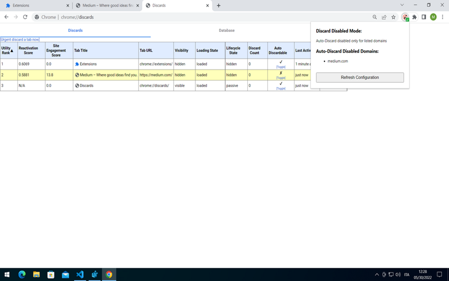Screen dimensions: 449x281
Task: Toggle auto discardable for Discards row
Action: (x=281, y=89)
